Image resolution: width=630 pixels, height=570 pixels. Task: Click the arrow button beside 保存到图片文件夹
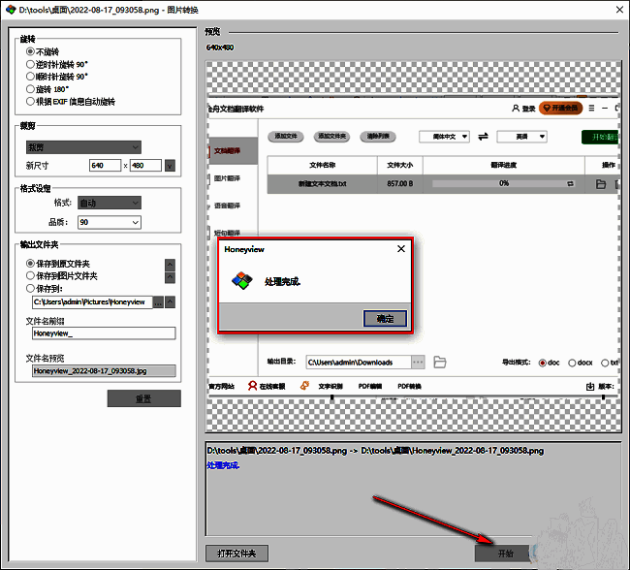(171, 276)
